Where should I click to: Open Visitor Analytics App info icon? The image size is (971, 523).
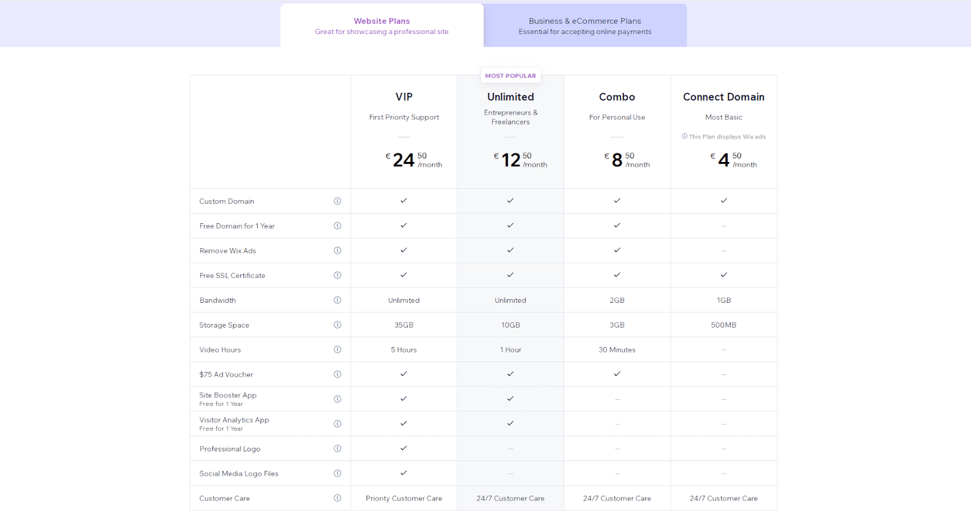(337, 423)
